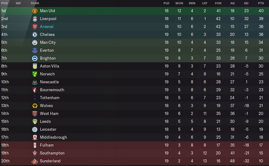Open the Arsenal team link
Viewport: 269px width, 166px height.
pos(47,27)
